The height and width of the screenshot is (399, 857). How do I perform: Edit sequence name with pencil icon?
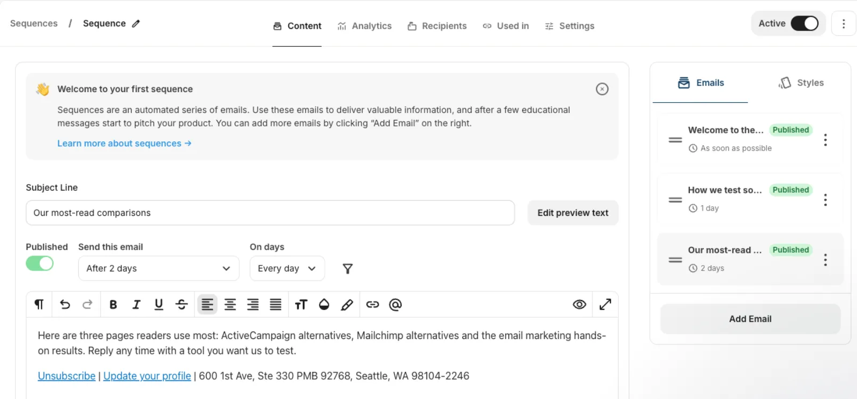pyautogui.click(x=136, y=24)
